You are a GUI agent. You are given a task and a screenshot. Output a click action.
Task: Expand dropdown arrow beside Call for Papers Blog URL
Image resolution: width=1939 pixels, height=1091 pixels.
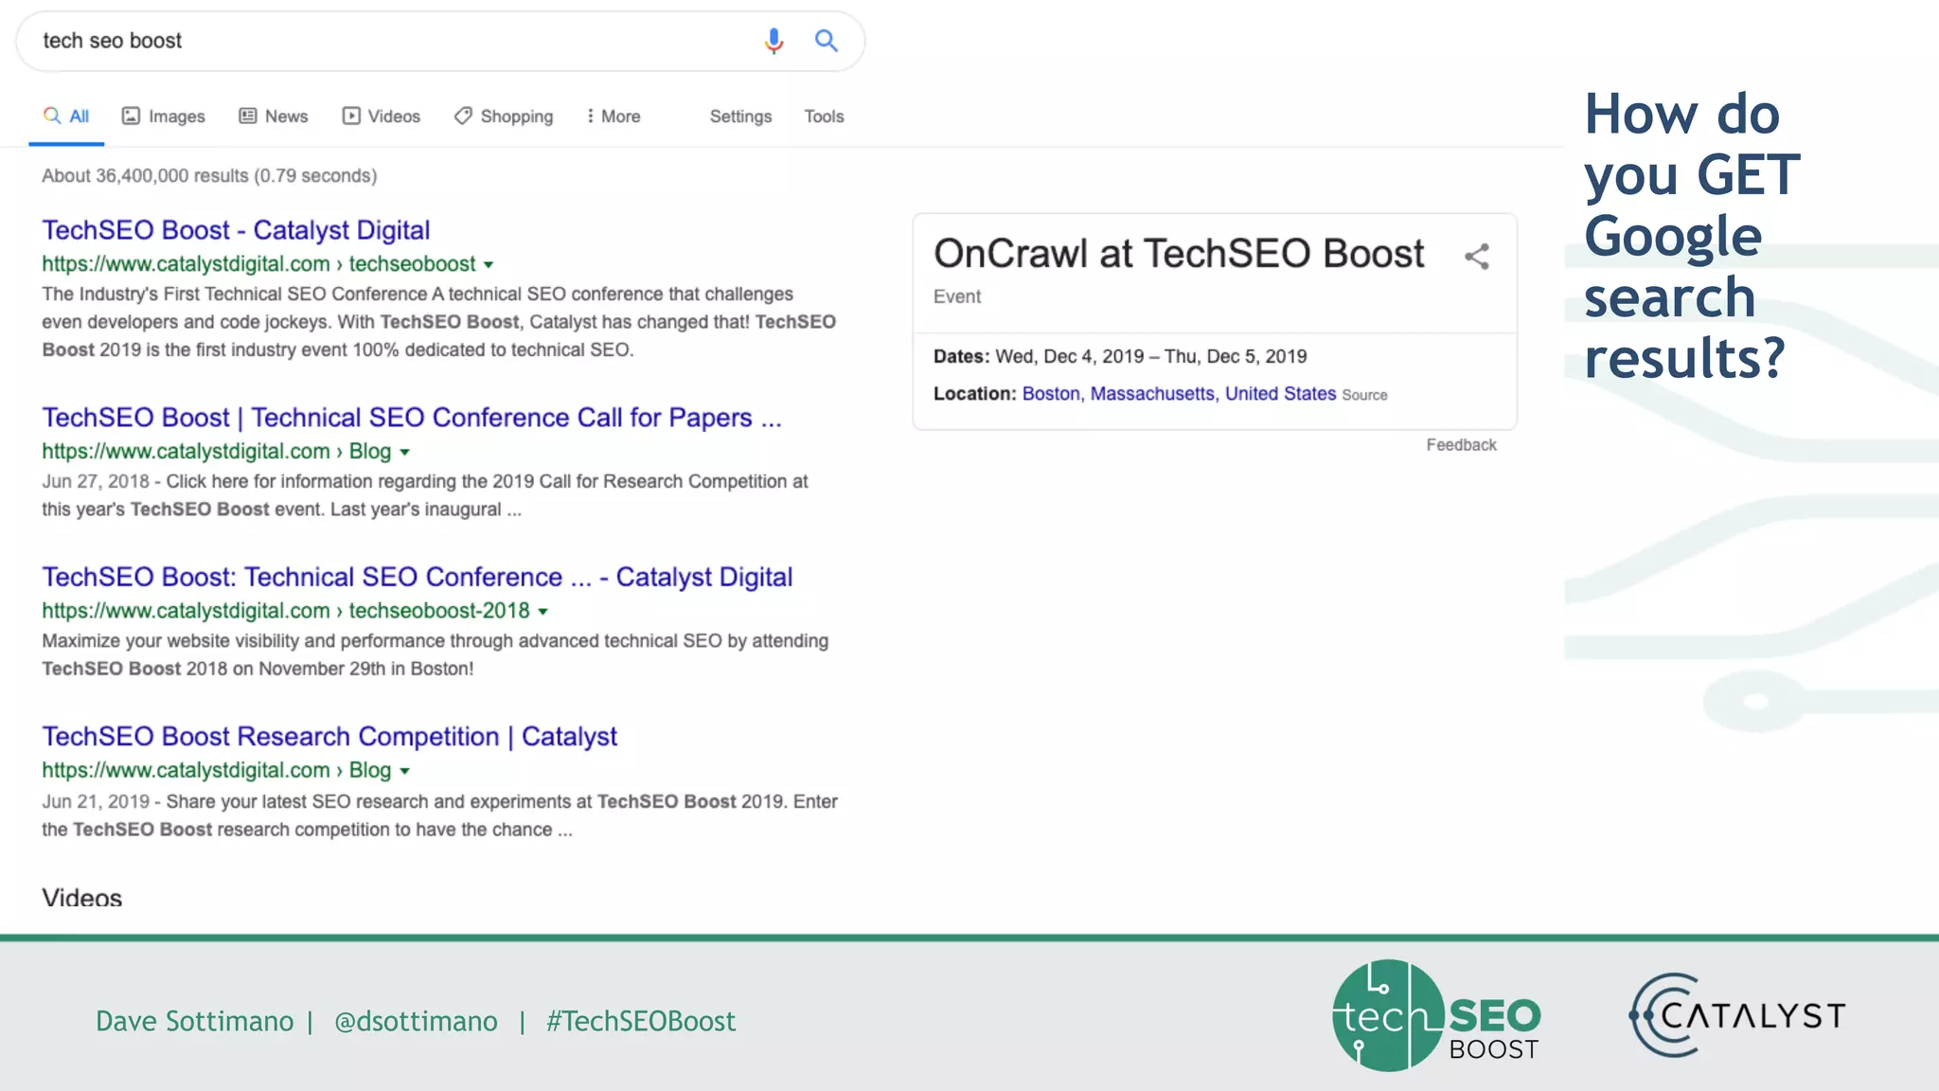point(404,453)
